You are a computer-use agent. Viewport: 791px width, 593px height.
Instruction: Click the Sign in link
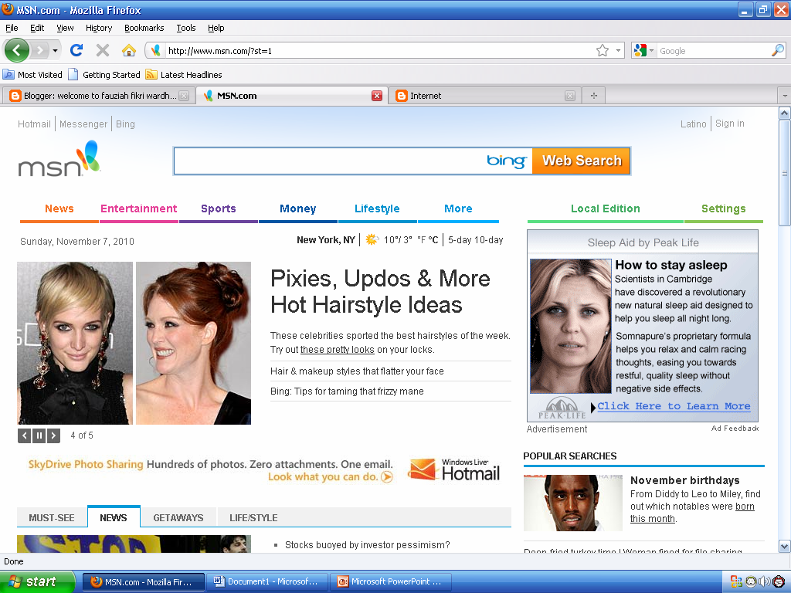(x=729, y=124)
